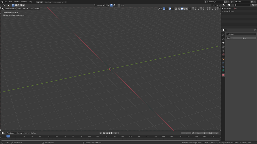
Task: Toggle X-ray view mode
Action: 176,9
